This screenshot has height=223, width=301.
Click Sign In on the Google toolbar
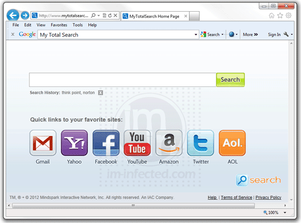click(274, 34)
